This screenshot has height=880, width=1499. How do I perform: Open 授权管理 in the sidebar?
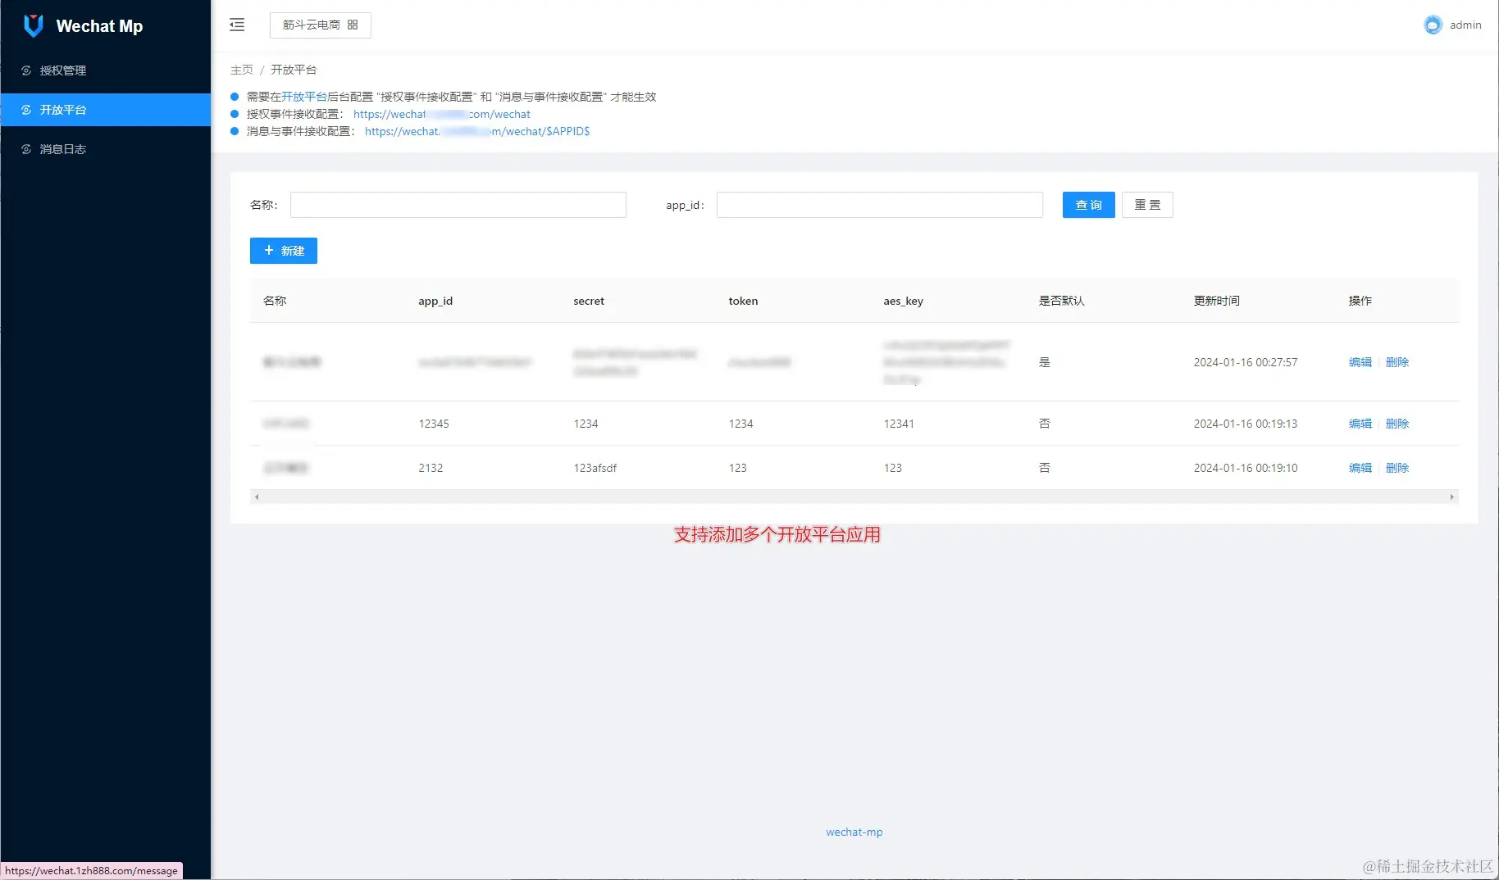[105, 70]
